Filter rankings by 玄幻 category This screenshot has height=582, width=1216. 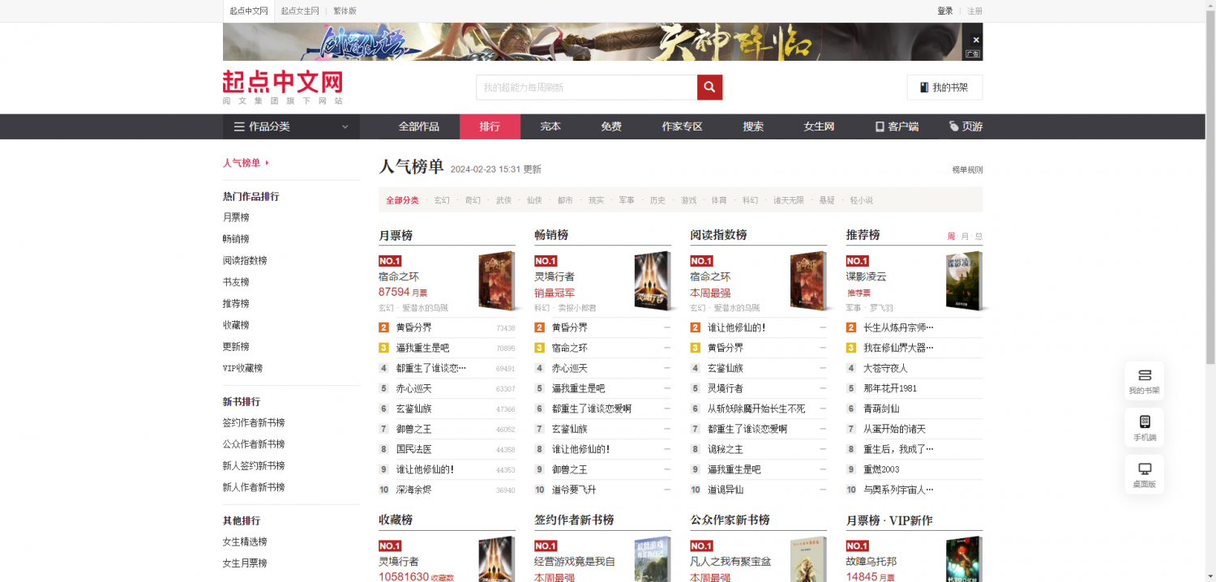(x=442, y=200)
